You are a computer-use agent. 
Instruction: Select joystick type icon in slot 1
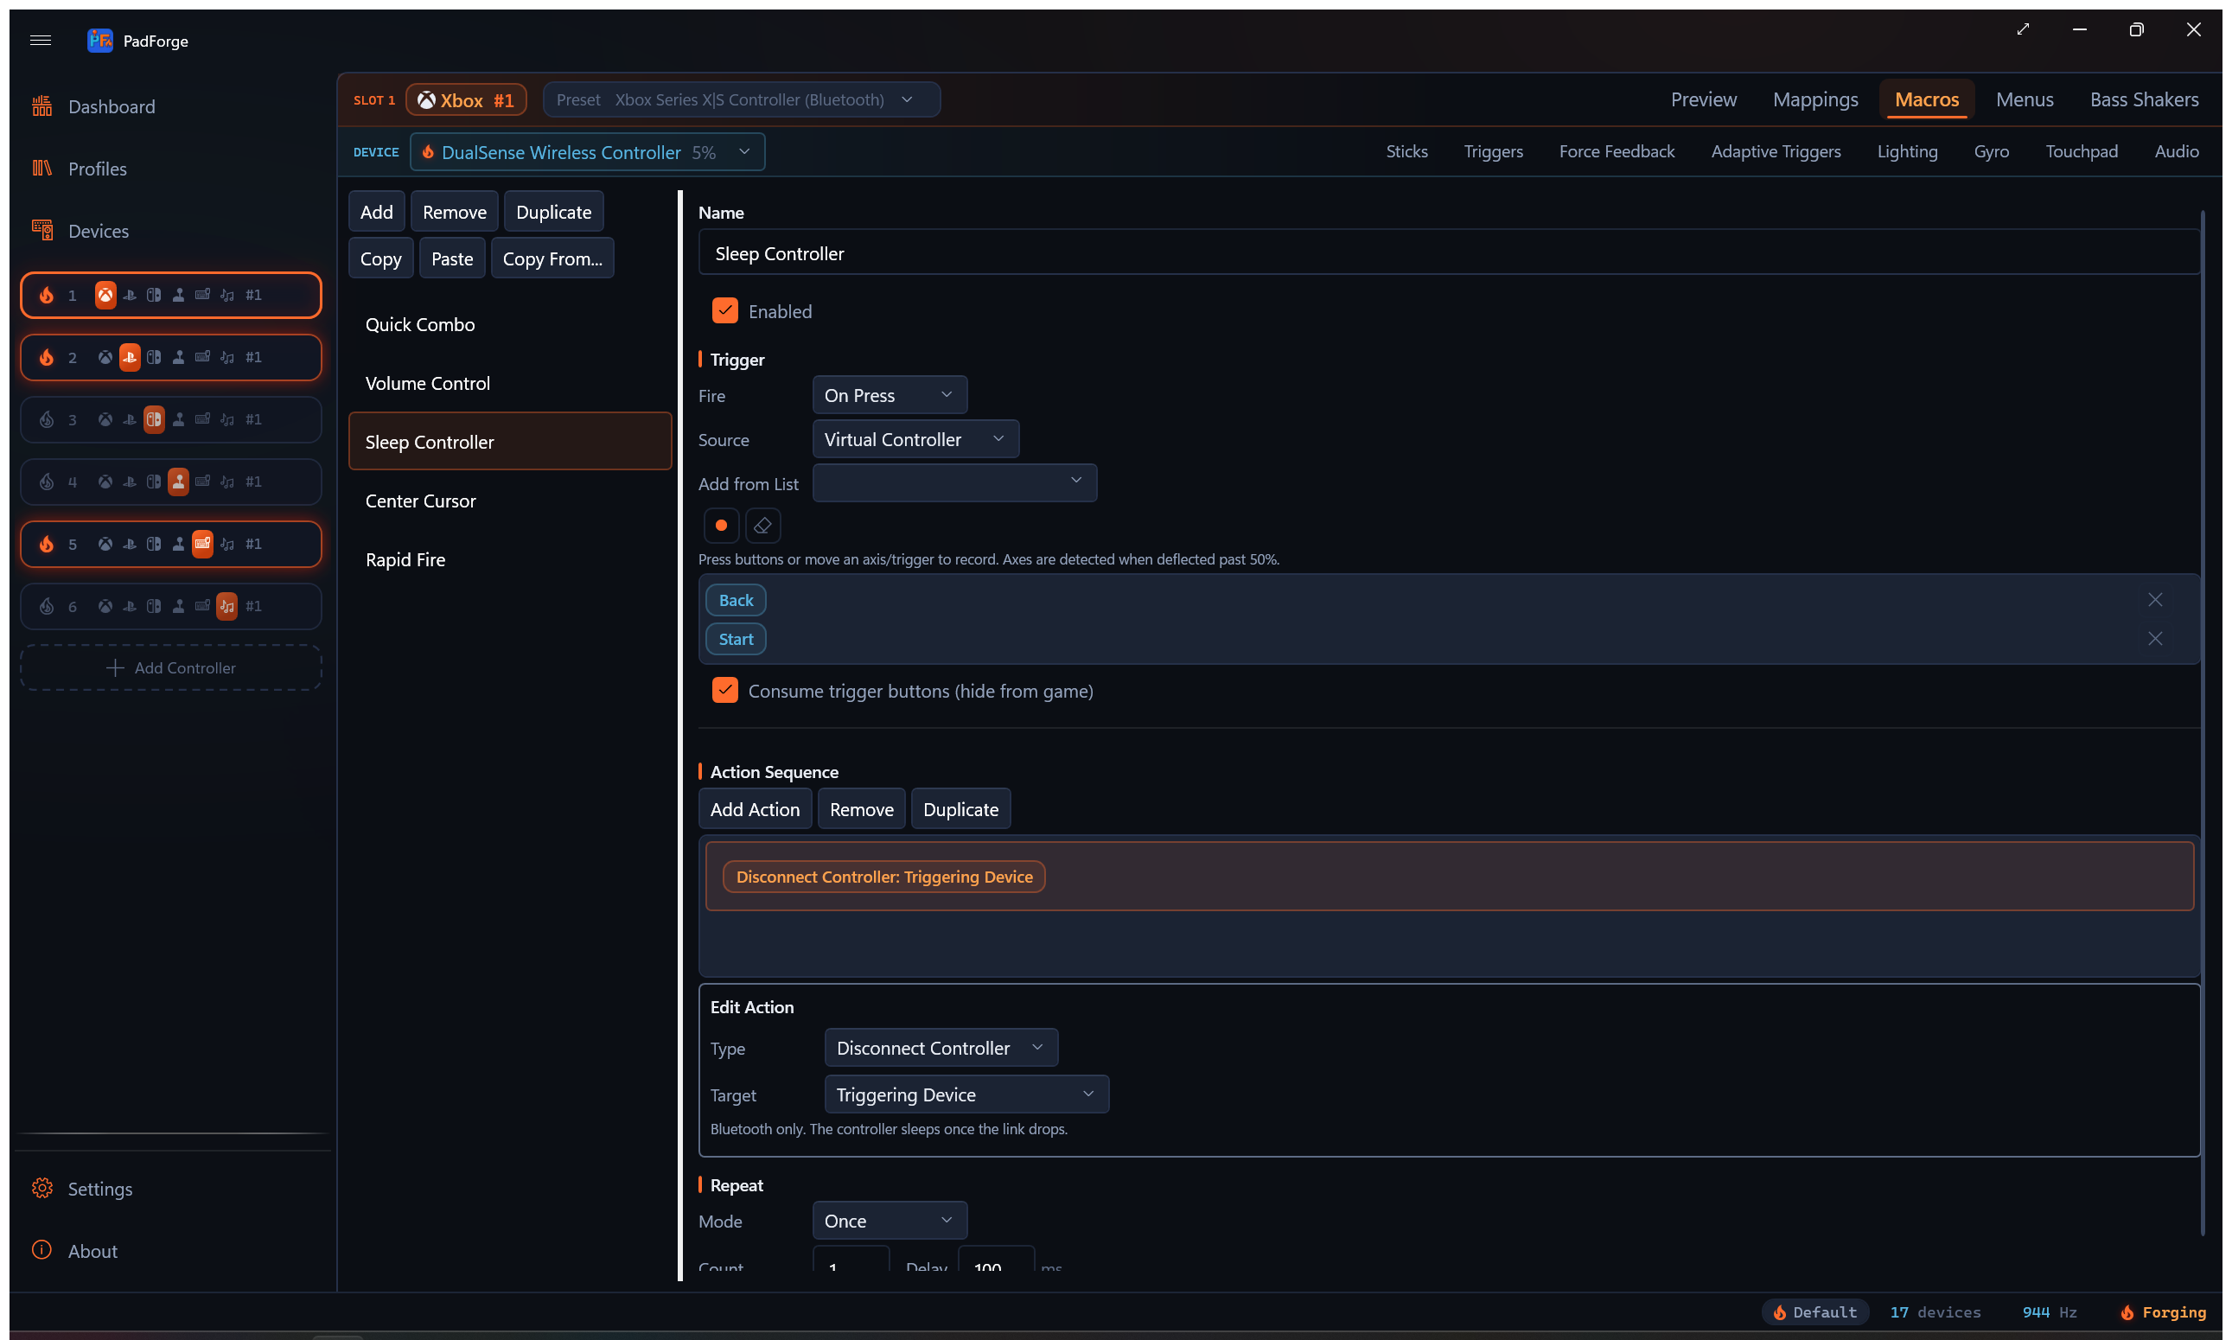[179, 296]
